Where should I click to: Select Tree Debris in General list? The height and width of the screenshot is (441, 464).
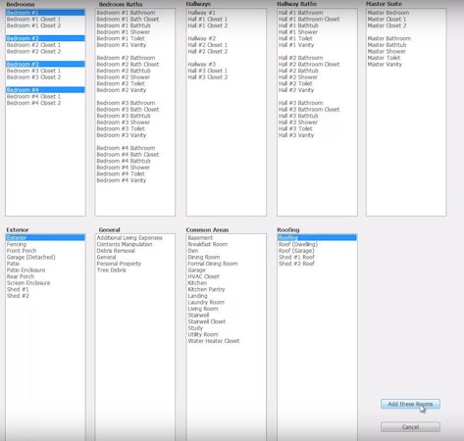point(111,269)
